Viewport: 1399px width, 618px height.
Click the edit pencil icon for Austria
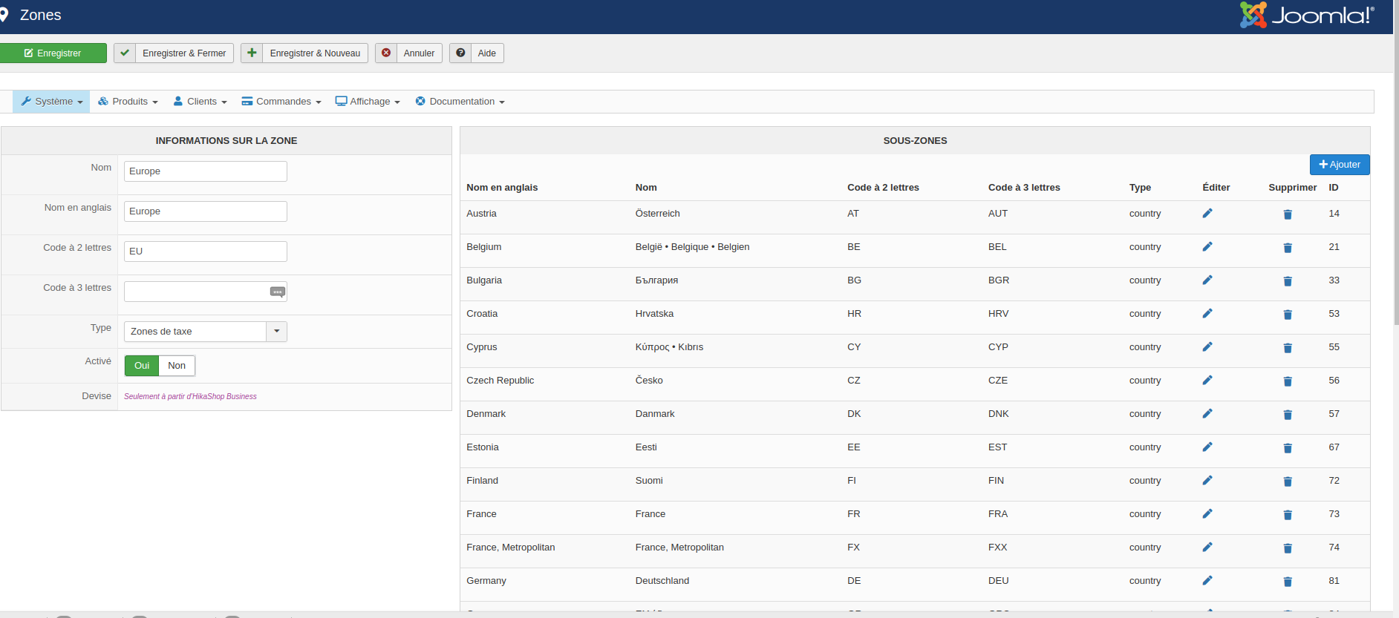1207,214
